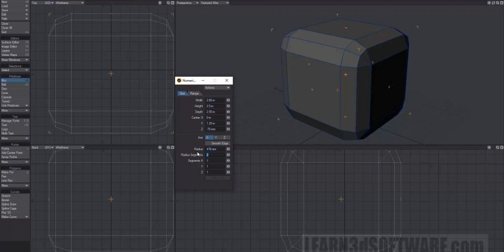Click the envelope icon next to Center X
The width and height of the screenshot is (504, 252).
pos(228,118)
